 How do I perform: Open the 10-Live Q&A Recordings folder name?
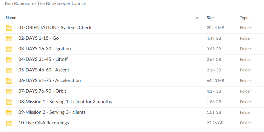pos(44,123)
